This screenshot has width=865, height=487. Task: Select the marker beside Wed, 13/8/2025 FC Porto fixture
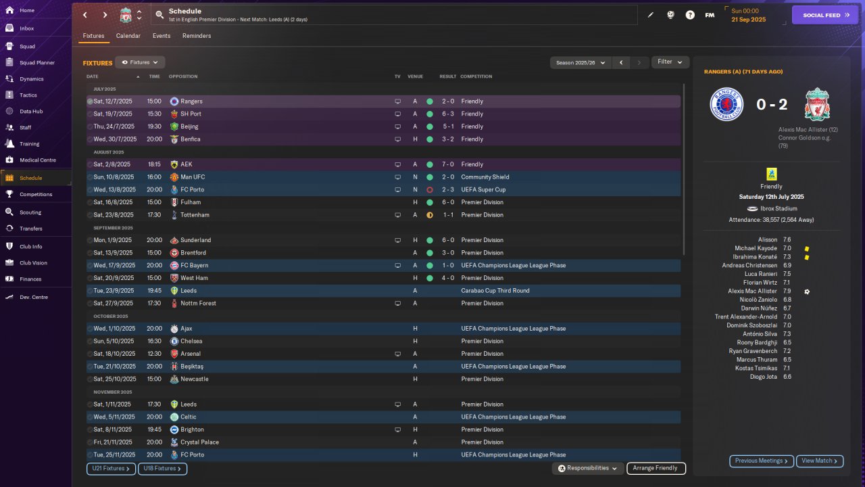click(90, 190)
